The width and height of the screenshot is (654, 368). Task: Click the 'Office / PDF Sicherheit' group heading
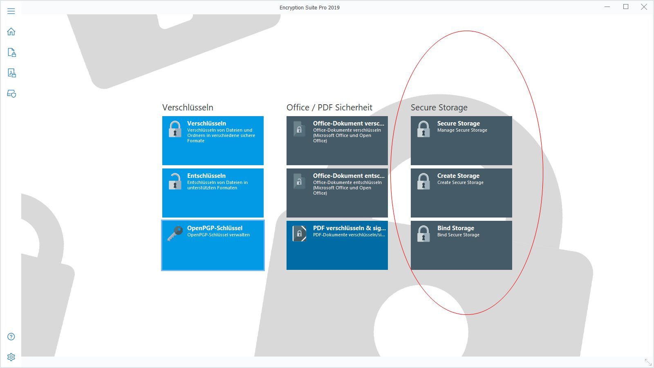click(x=329, y=107)
